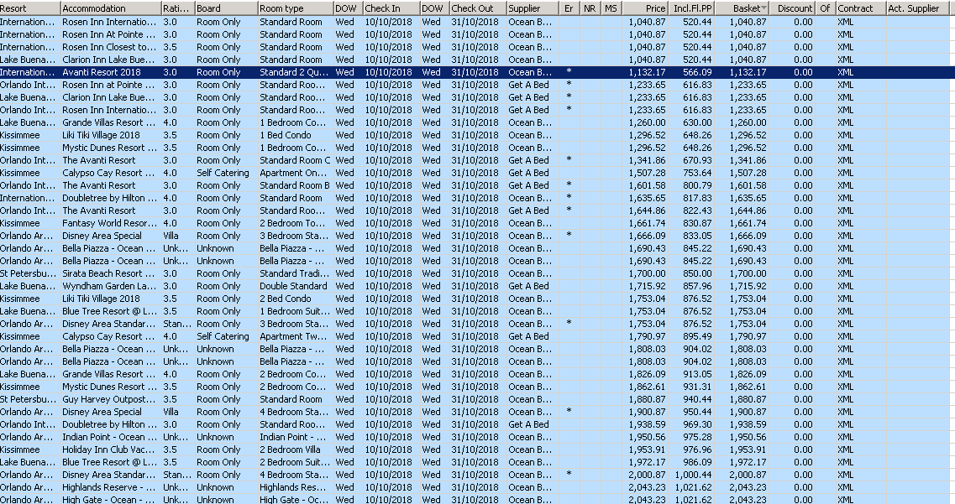Screen dimensions: 955x504
Task: Click the Contract column header
Action: pyautogui.click(x=860, y=8)
